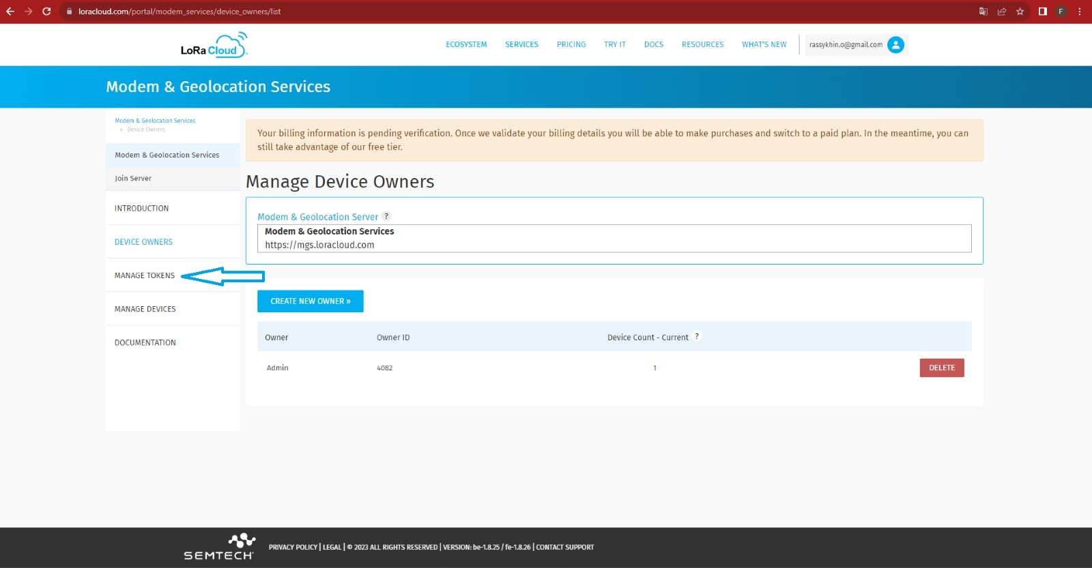Open the SERVICES menu
Image resolution: width=1092 pixels, height=568 pixels.
pos(521,44)
